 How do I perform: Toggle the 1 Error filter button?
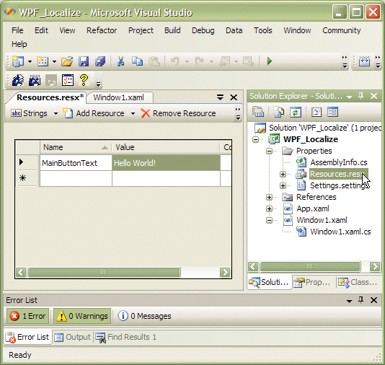(27, 316)
